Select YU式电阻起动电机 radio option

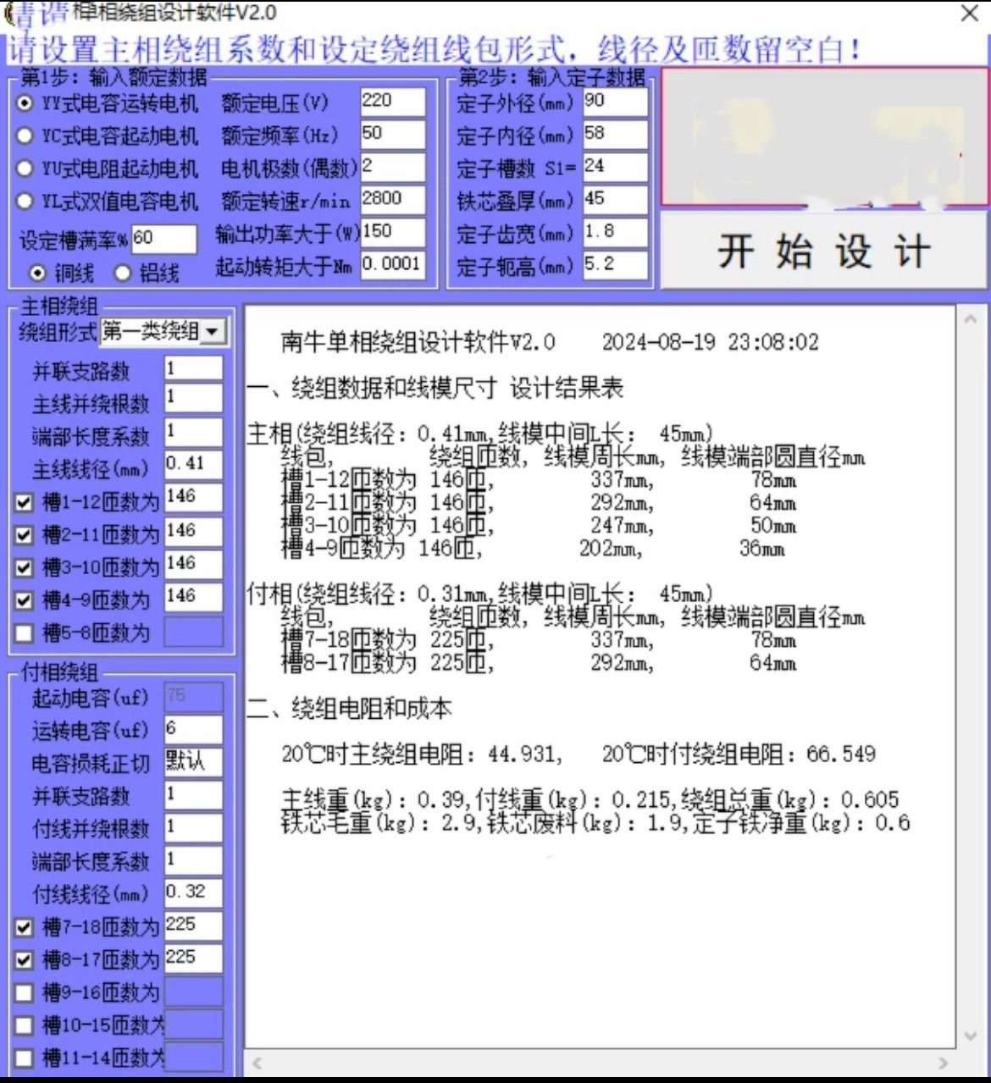pos(25,169)
